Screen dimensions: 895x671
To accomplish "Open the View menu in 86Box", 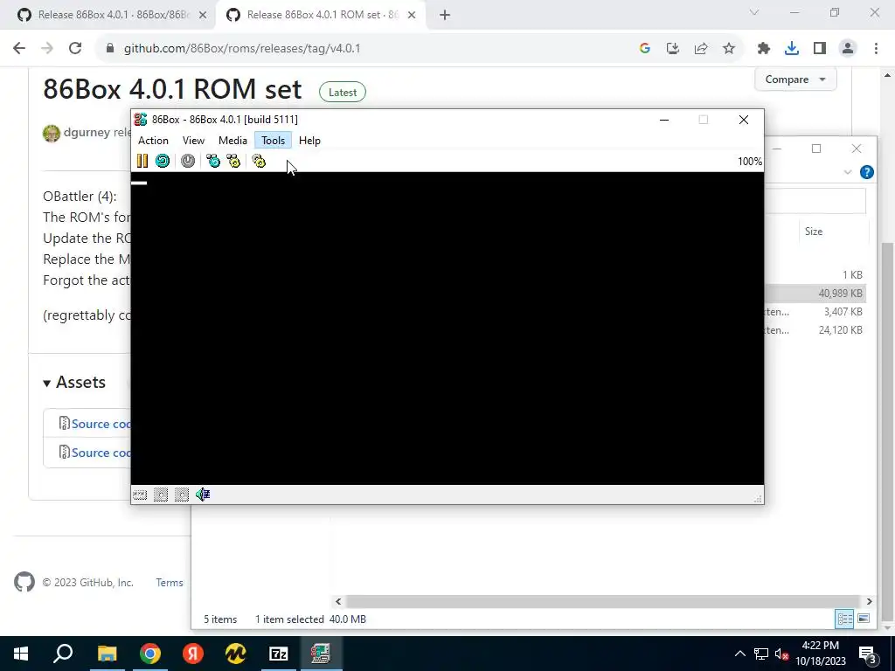I will [193, 141].
